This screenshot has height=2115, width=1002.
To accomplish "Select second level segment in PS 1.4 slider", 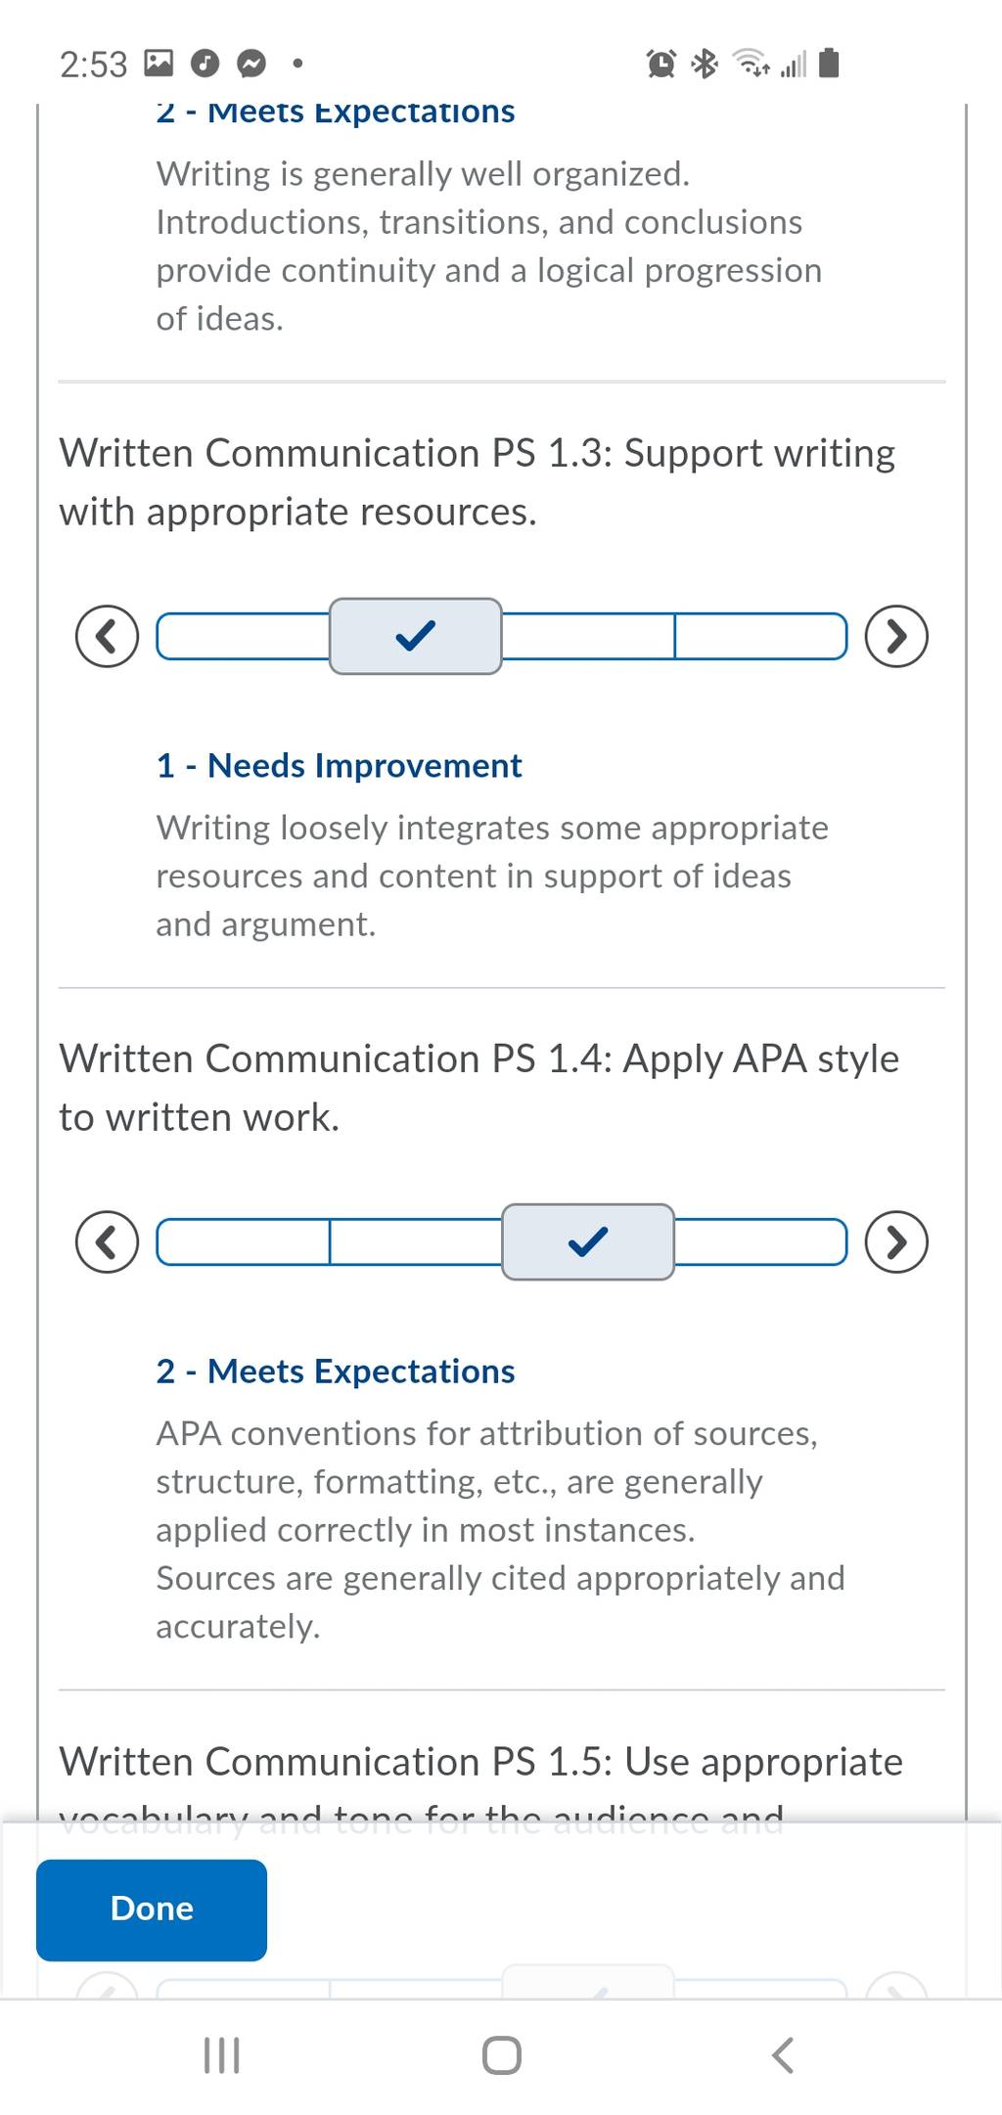I will [416, 1241].
